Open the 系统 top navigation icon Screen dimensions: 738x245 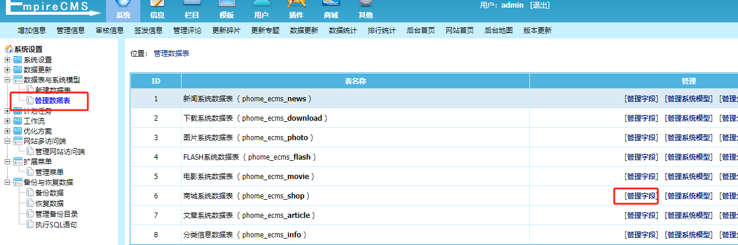pos(123,10)
